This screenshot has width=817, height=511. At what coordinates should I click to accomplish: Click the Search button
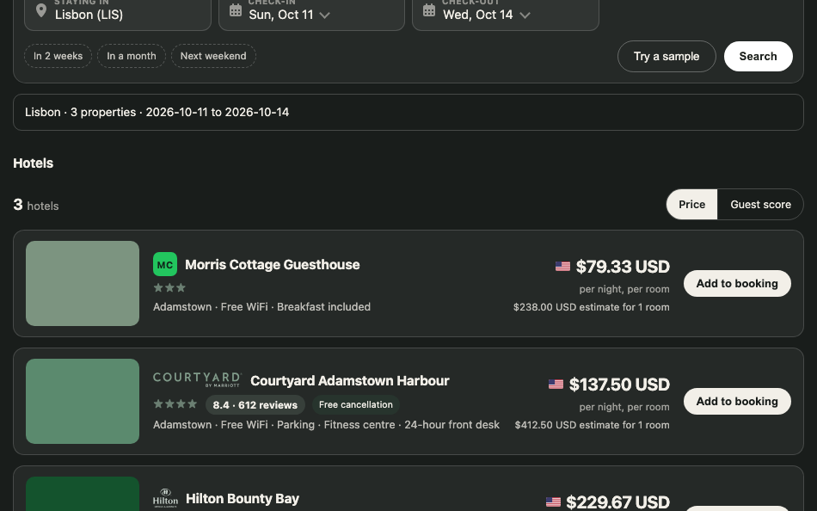759,56
